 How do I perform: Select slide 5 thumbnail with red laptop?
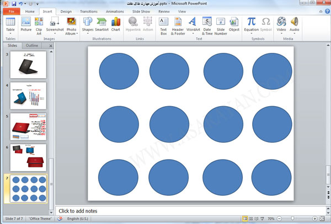point(28,127)
